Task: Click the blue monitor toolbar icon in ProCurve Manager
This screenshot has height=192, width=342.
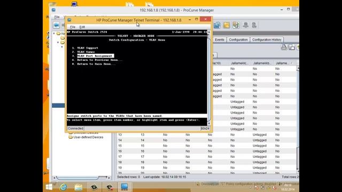Action: (x=217, y=25)
